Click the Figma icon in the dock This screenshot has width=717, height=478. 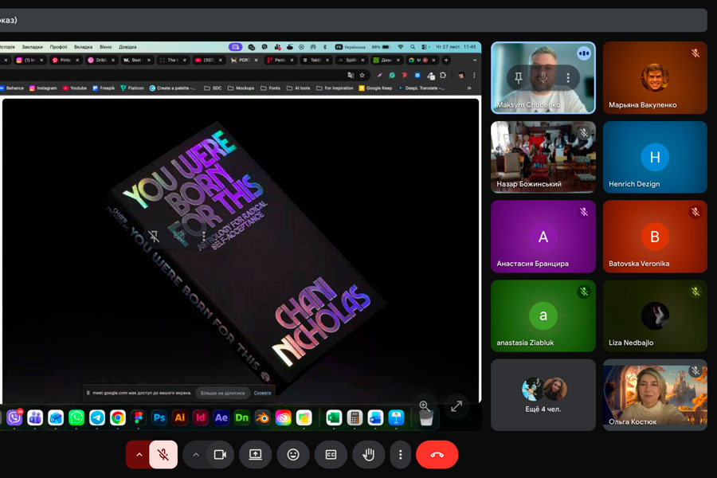pos(139,417)
